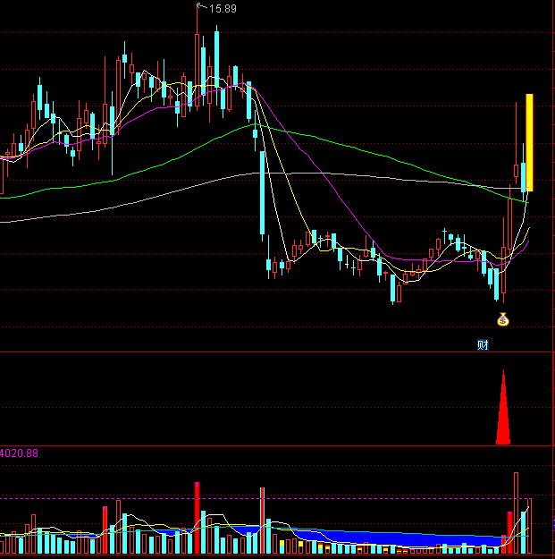This screenshot has width=555, height=559.
Task: Click the red spike in the middle indicator panel
Action: point(503,407)
